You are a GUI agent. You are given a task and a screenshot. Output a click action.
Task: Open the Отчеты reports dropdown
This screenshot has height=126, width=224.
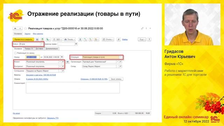tap(108, 39)
